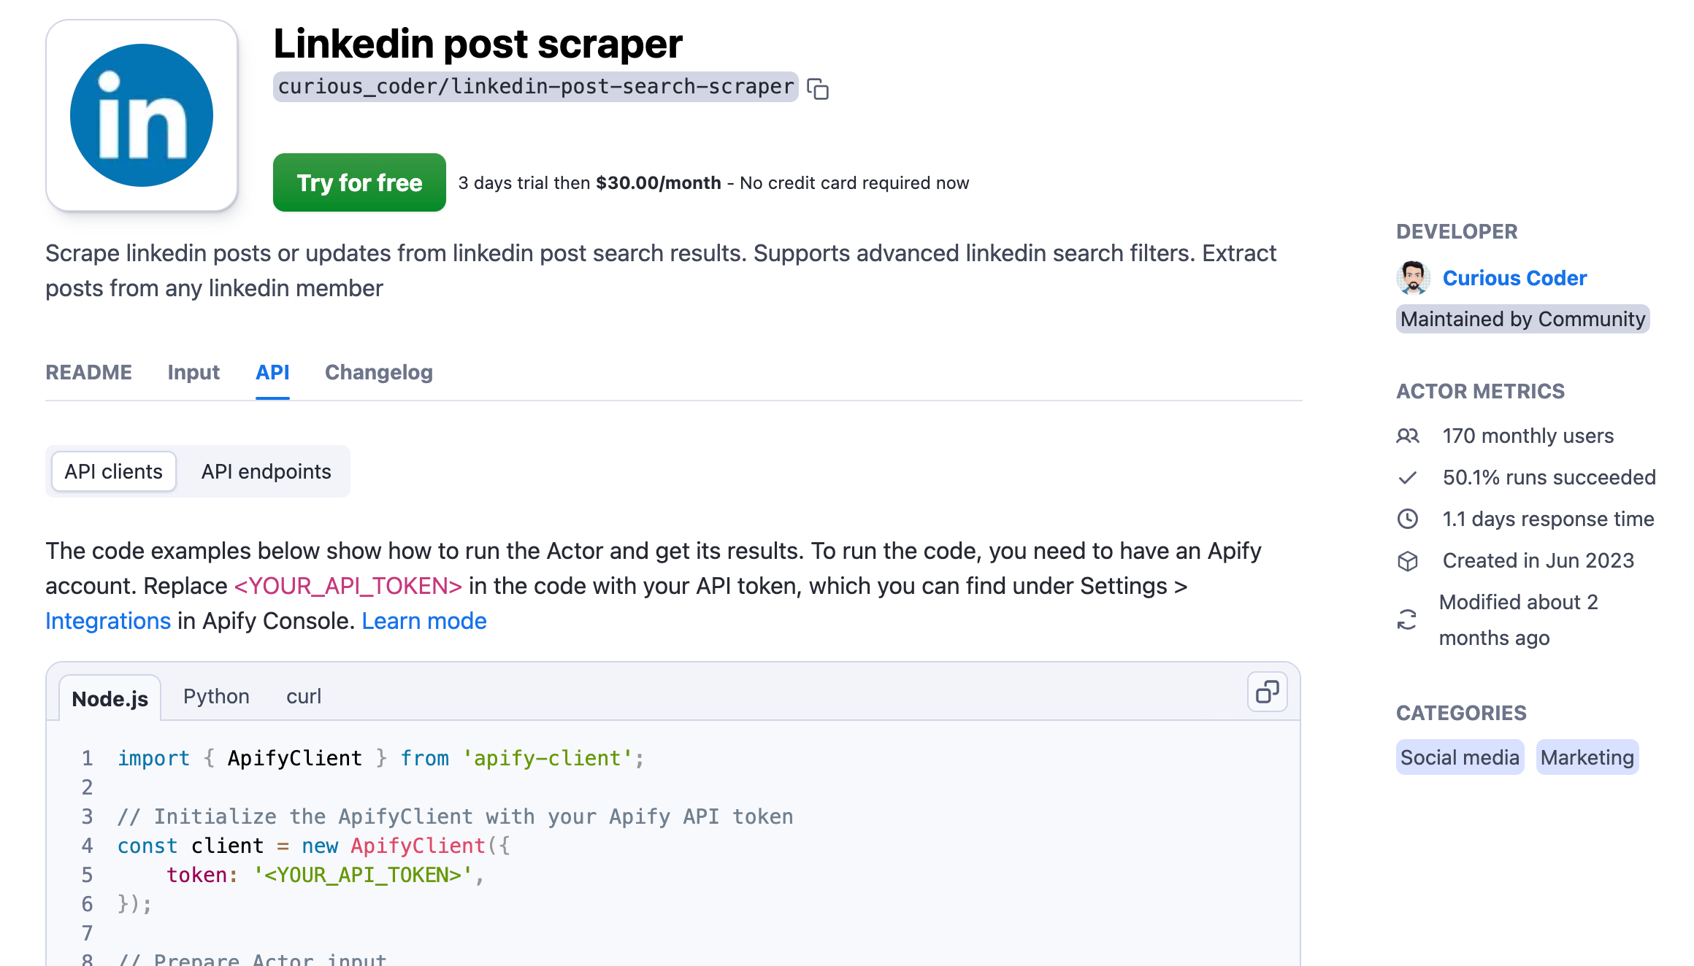Open the README tab
The height and width of the screenshot is (966, 1694).
click(x=89, y=373)
